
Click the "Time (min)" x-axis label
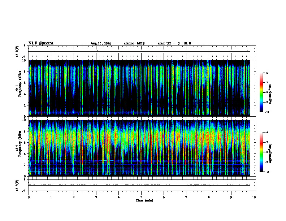[144, 200]
